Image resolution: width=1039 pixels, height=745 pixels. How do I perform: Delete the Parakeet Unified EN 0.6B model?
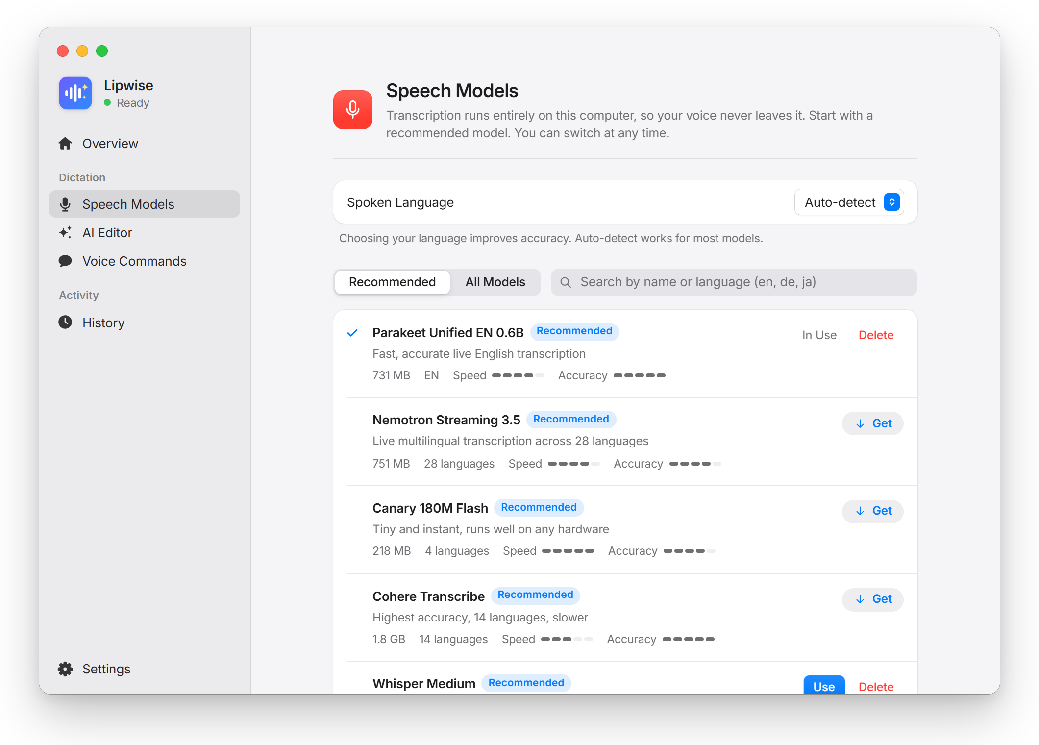(x=876, y=335)
